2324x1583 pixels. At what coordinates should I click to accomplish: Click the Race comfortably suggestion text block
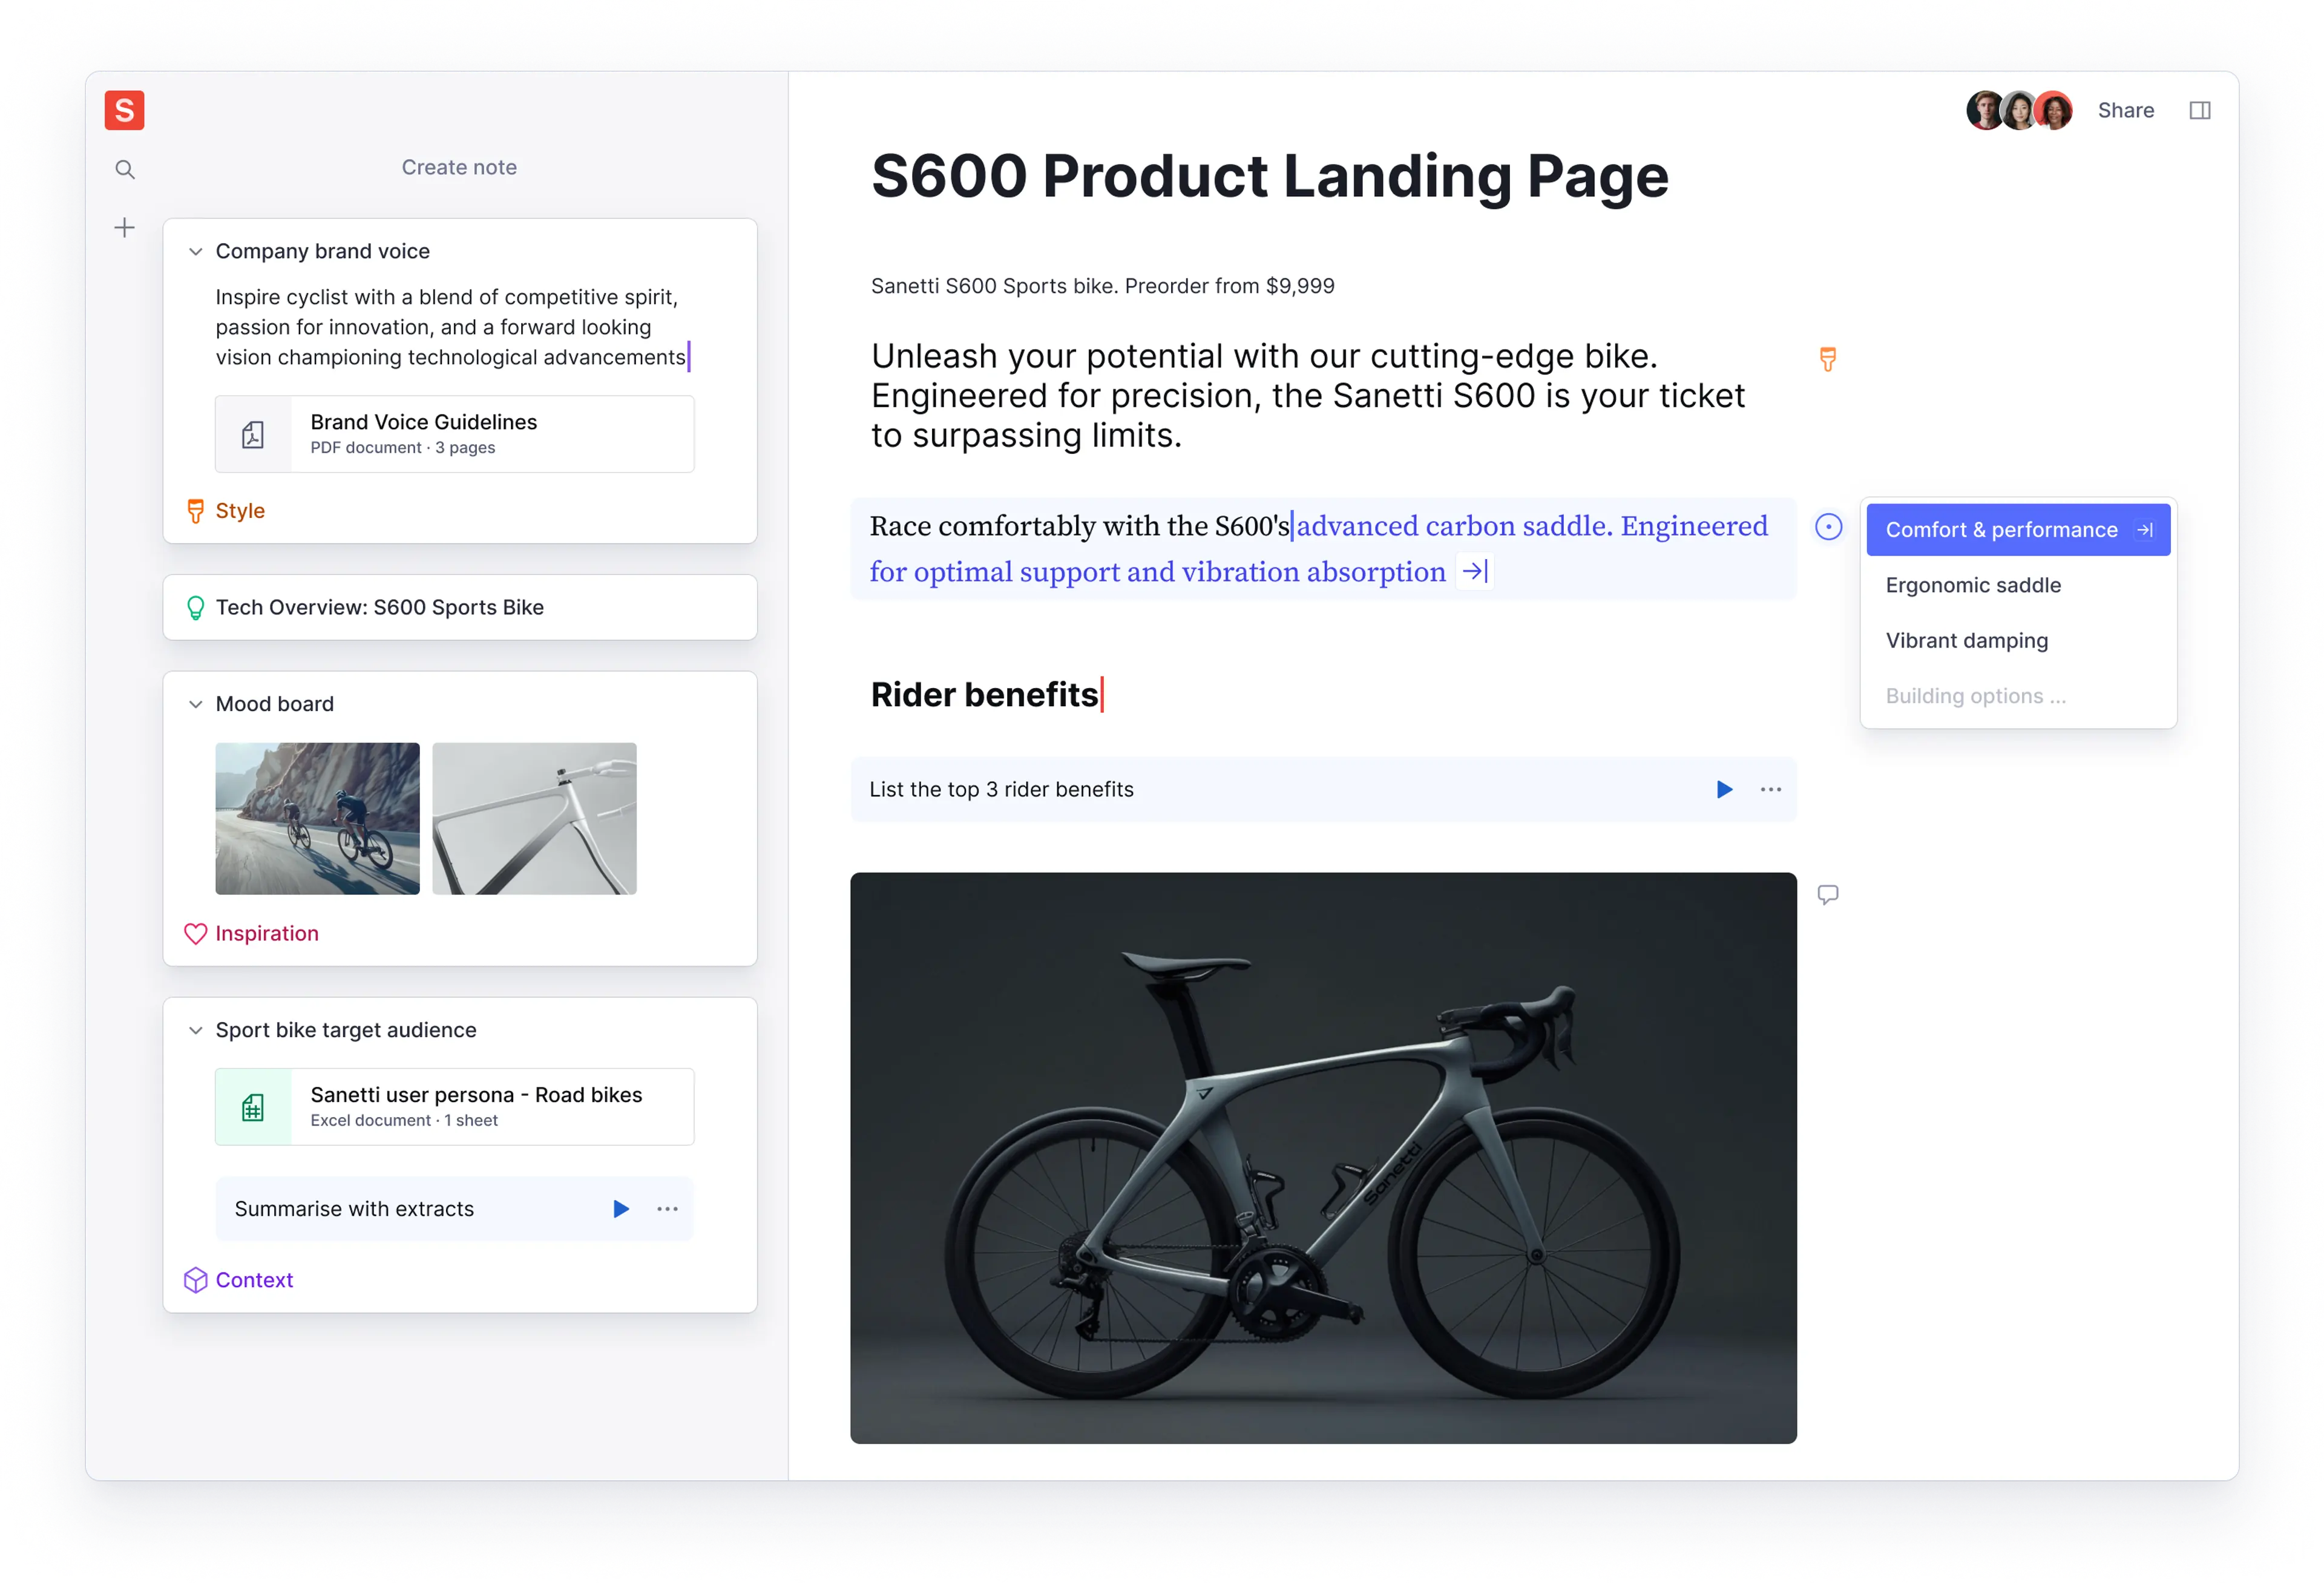point(1323,549)
